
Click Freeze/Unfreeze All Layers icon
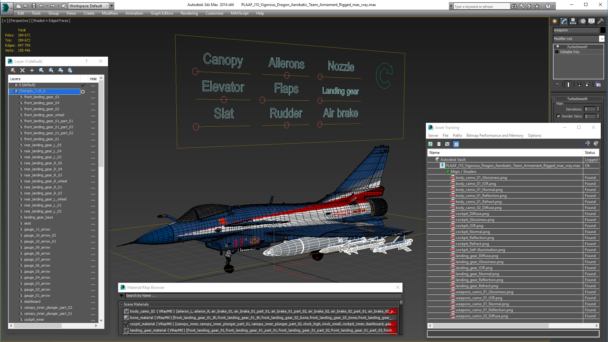[70, 70]
